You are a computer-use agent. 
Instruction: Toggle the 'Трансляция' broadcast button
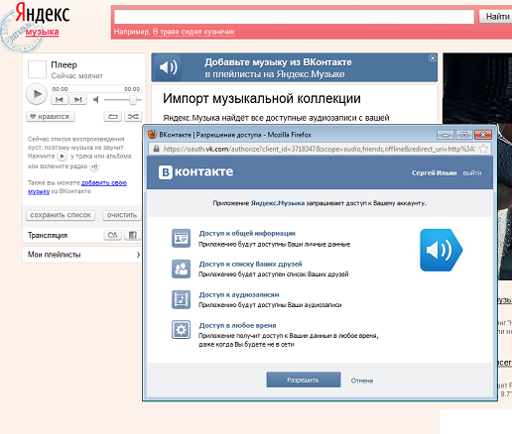112,235
